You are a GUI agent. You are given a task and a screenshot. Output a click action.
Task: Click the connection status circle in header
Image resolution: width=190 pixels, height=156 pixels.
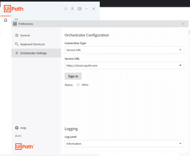66,9
